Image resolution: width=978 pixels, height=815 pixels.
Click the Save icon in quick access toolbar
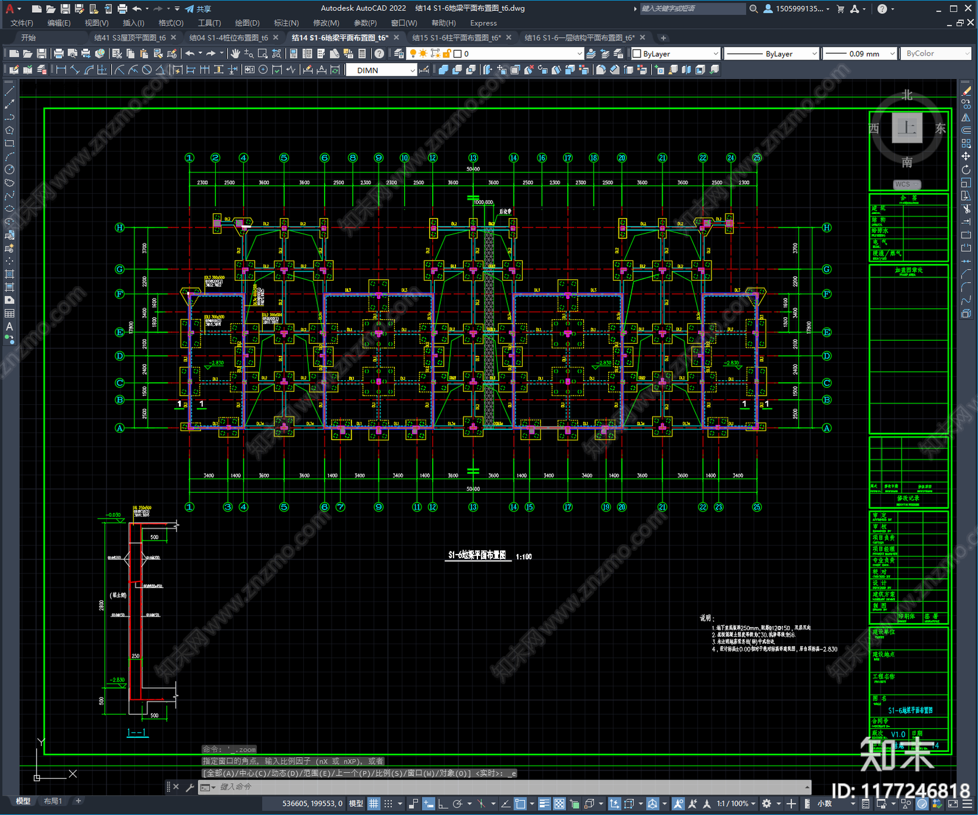point(65,9)
